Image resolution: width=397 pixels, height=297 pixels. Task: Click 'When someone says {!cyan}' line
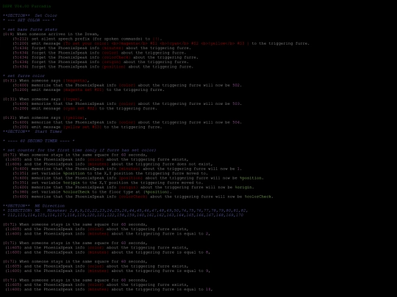(x=43, y=99)
